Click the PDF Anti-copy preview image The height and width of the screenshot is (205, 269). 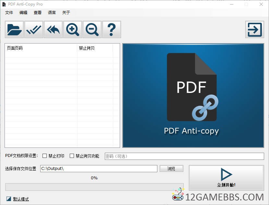(x=193, y=96)
